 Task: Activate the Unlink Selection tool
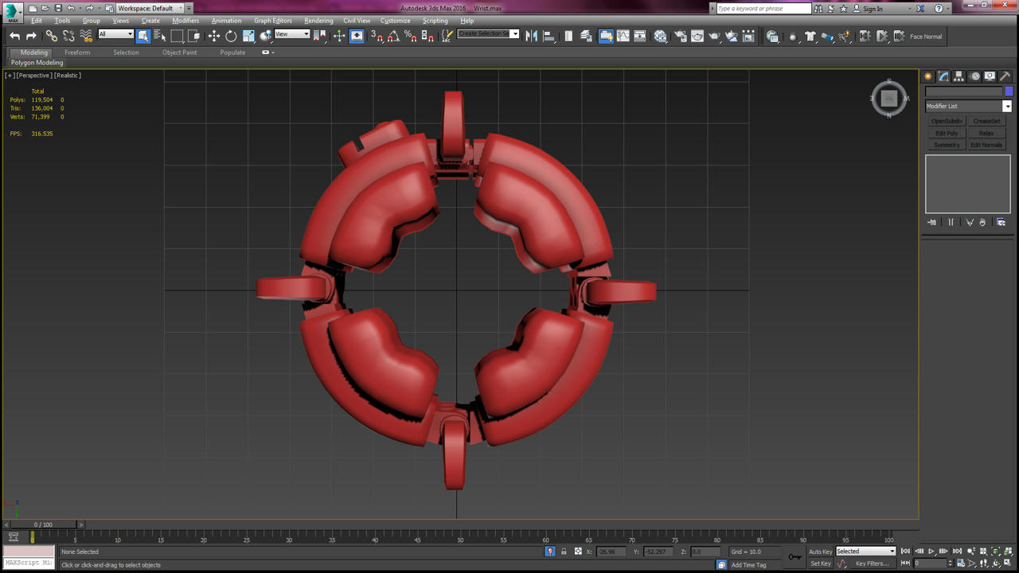click(68, 36)
